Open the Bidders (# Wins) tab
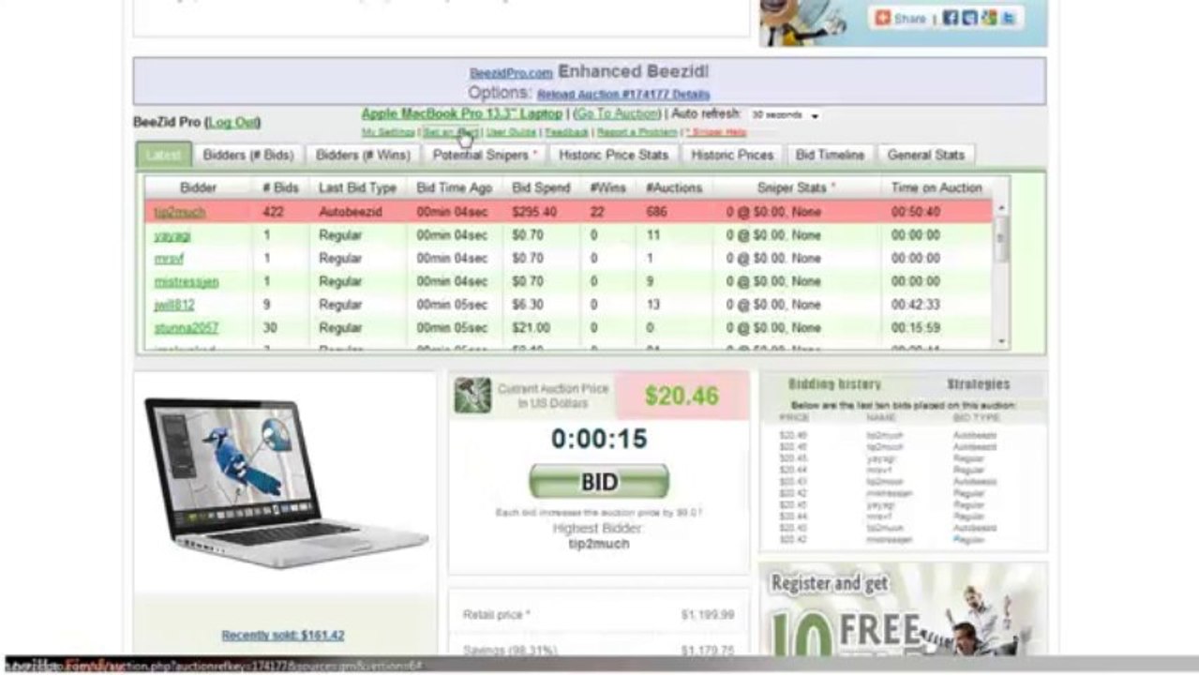 click(363, 155)
